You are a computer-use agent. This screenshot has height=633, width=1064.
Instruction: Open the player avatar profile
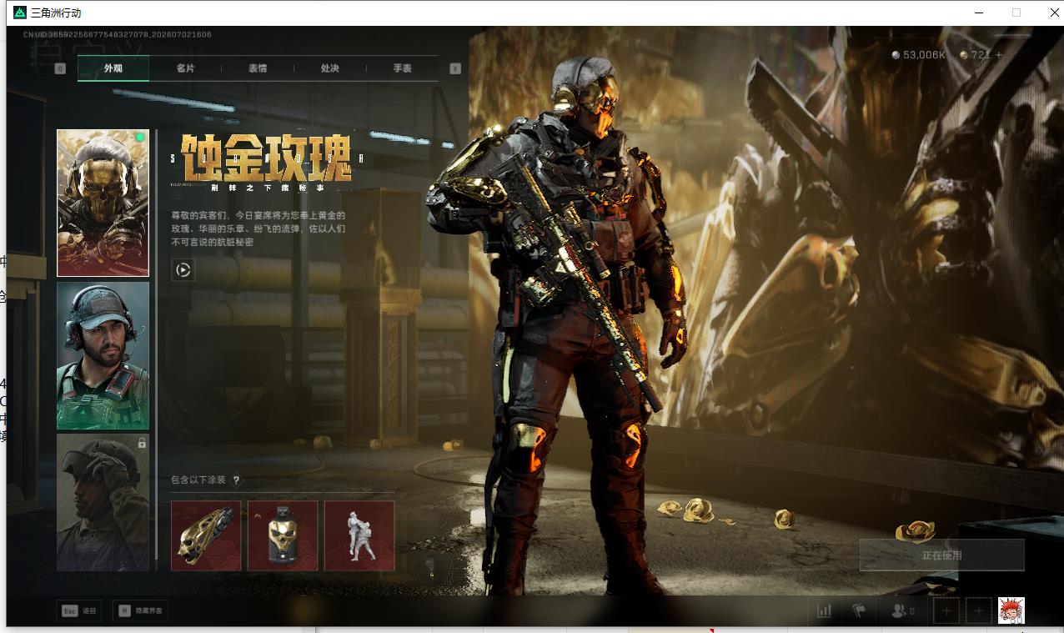point(1011,610)
